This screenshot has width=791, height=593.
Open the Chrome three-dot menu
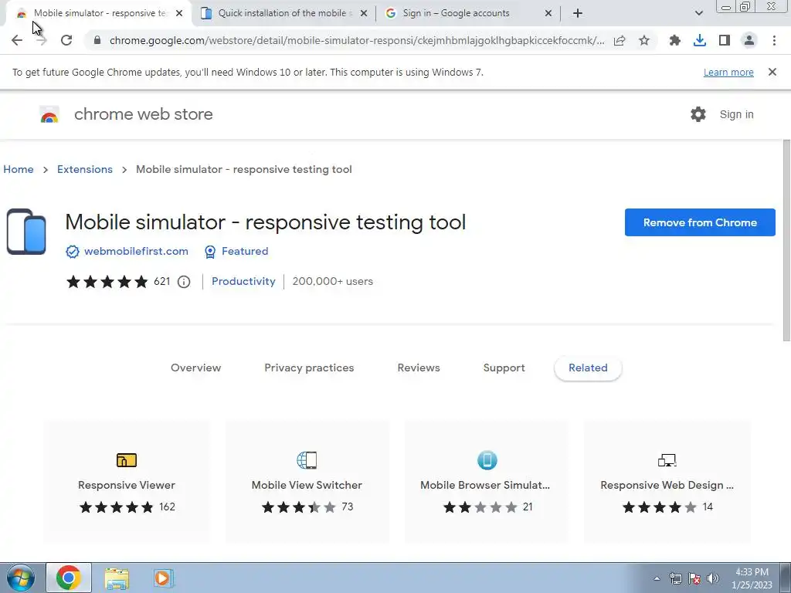tap(774, 40)
